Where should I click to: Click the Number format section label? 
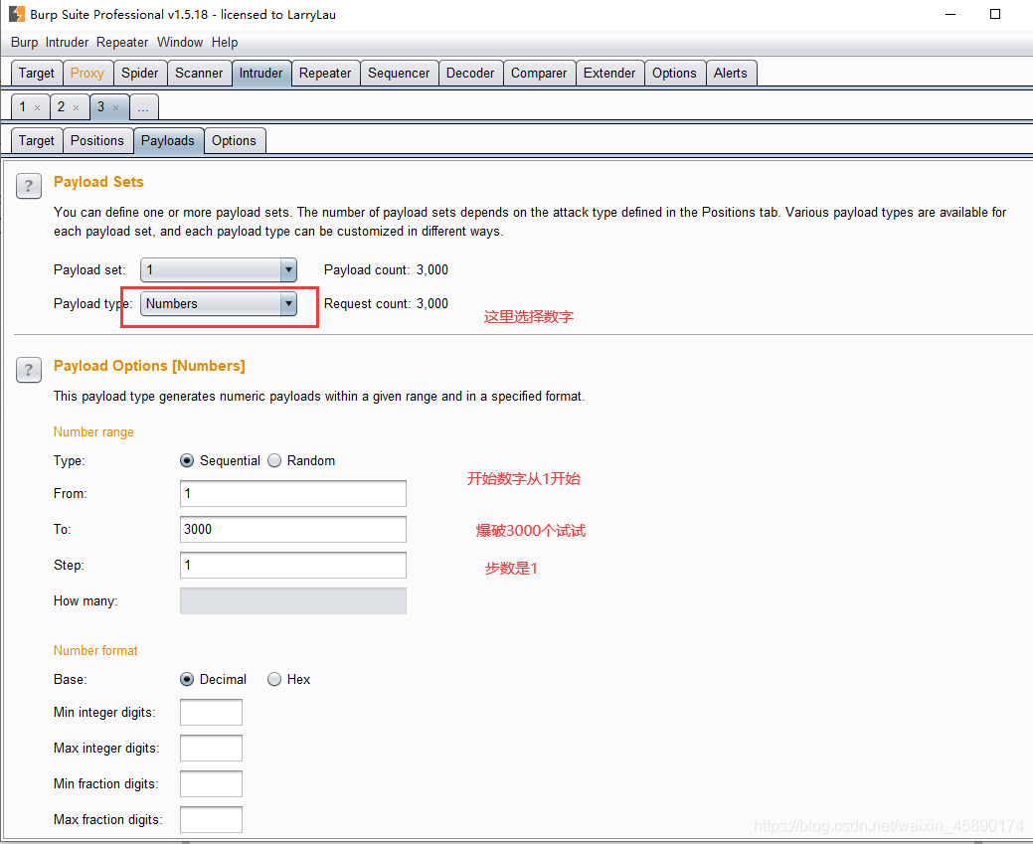[95, 651]
